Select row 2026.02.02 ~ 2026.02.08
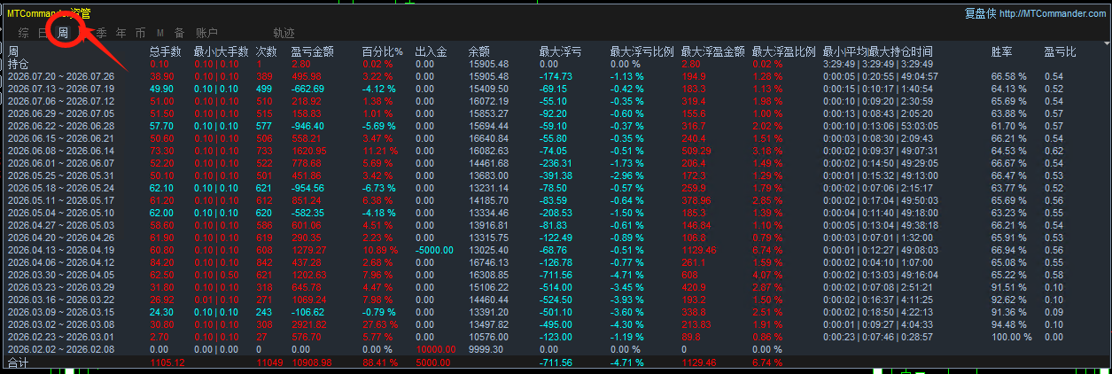 (61, 349)
